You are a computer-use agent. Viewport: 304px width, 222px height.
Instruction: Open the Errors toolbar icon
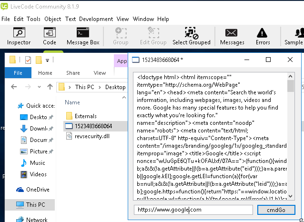tap(263, 37)
